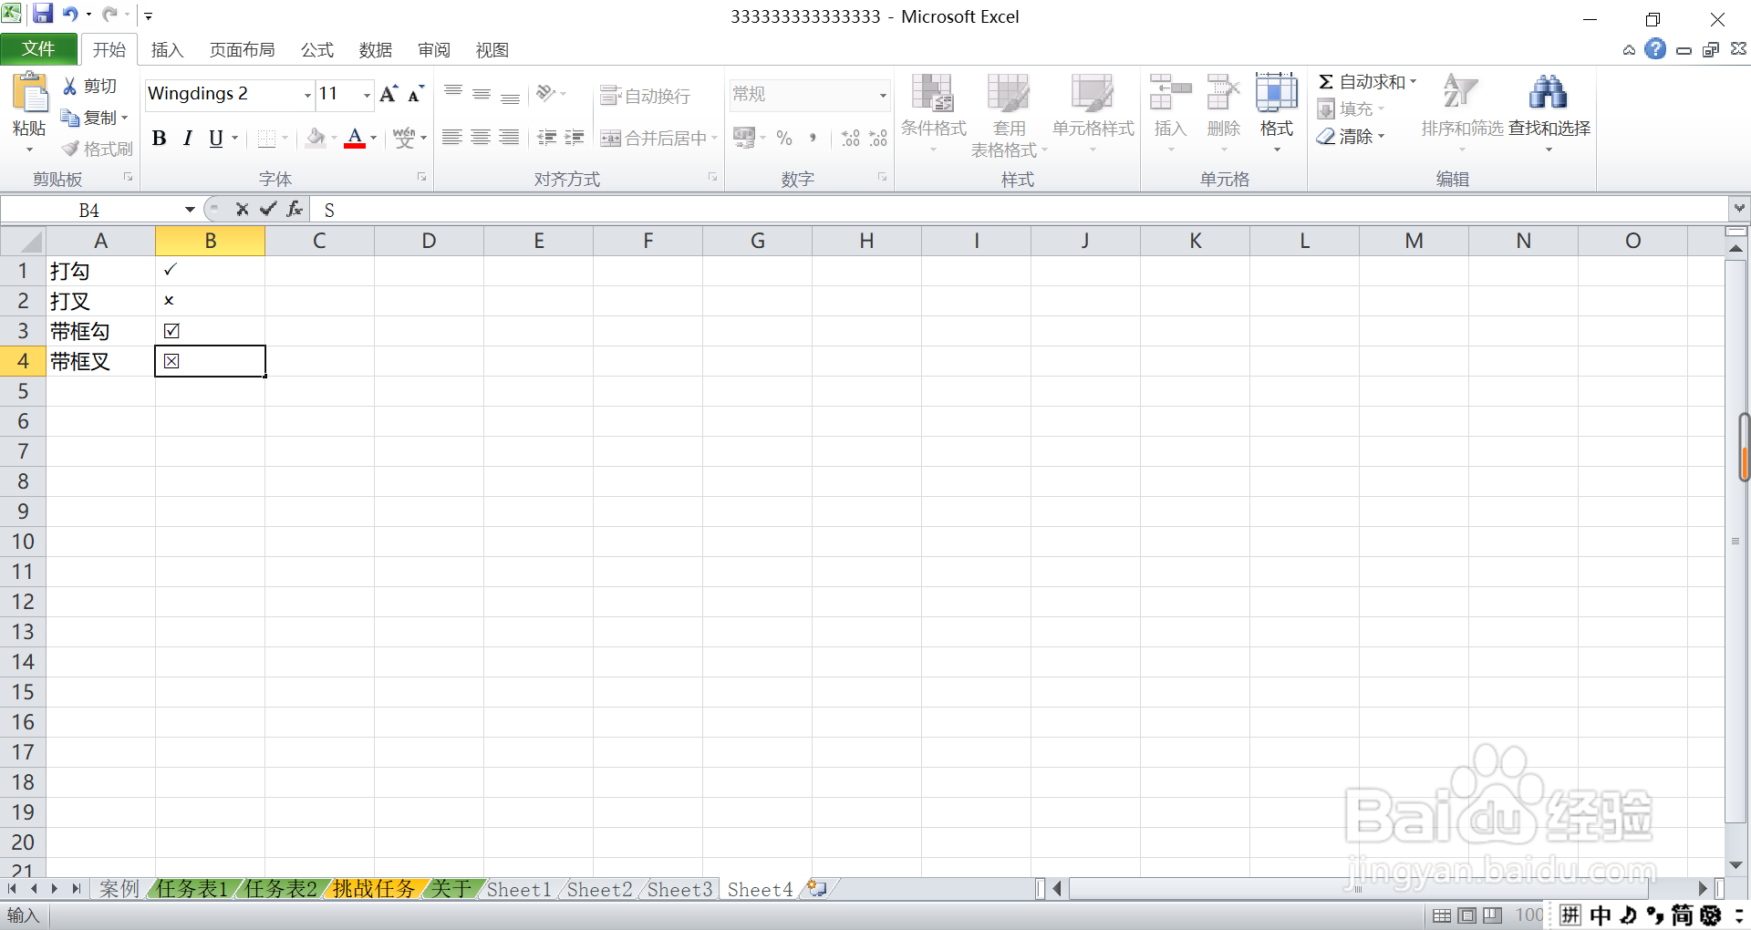Decrease font size with the smaller A icon

(416, 94)
